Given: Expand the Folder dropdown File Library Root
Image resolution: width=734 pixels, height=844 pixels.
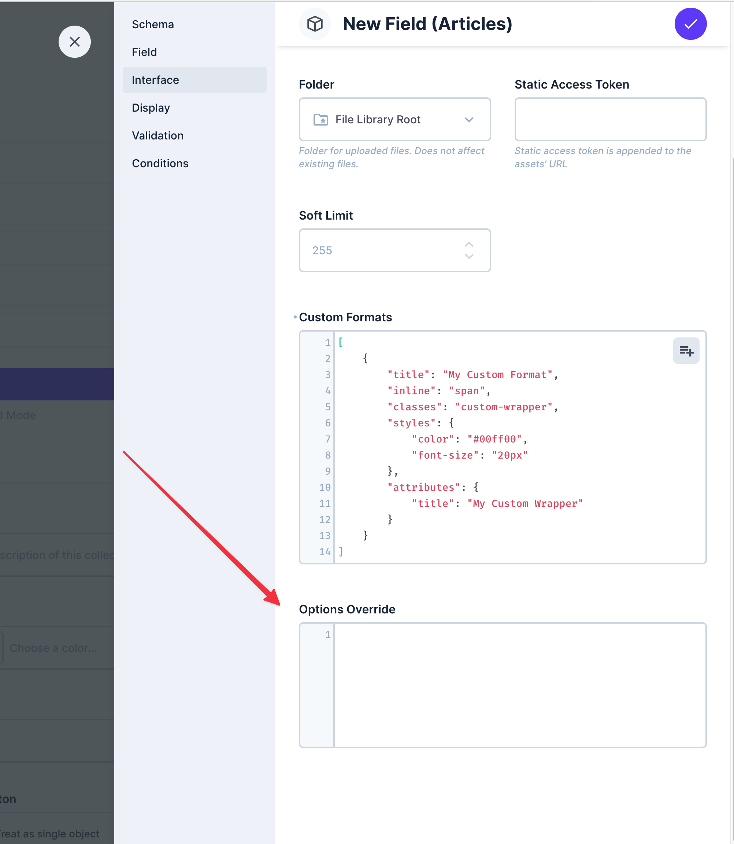Looking at the screenshot, I should pyautogui.click(x=395, y=120).
